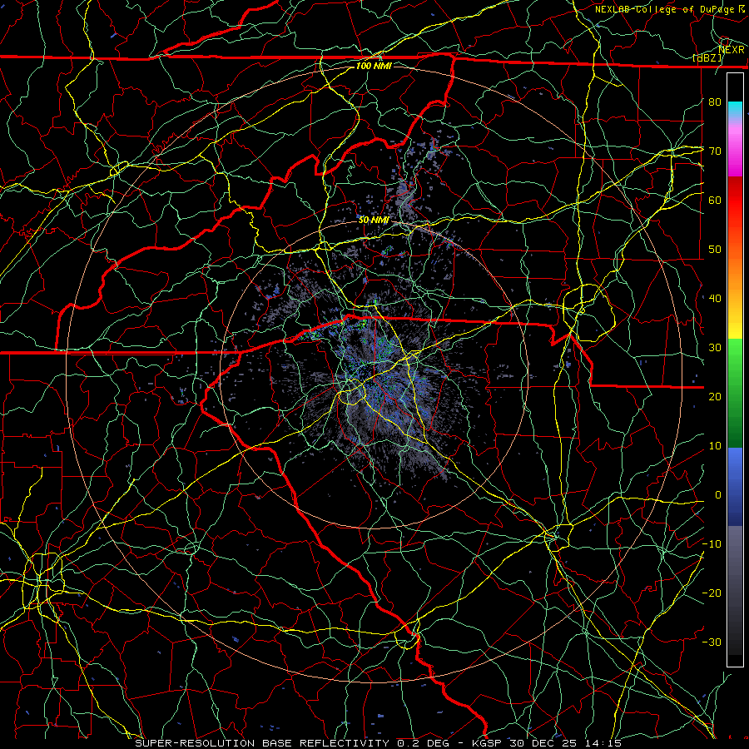Select the "40" value on dBZ scale

(x=715, y=299)
